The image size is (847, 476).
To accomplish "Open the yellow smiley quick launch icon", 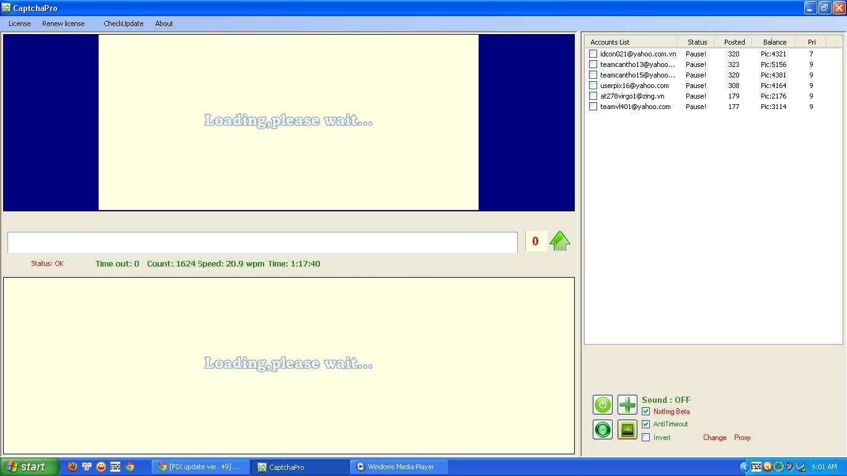I will click(x=101, y=467).
